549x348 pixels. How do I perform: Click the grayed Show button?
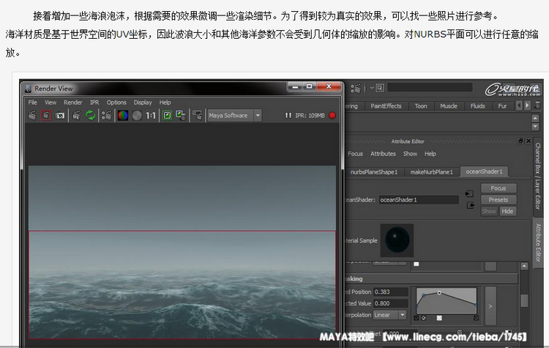[489, 211]
